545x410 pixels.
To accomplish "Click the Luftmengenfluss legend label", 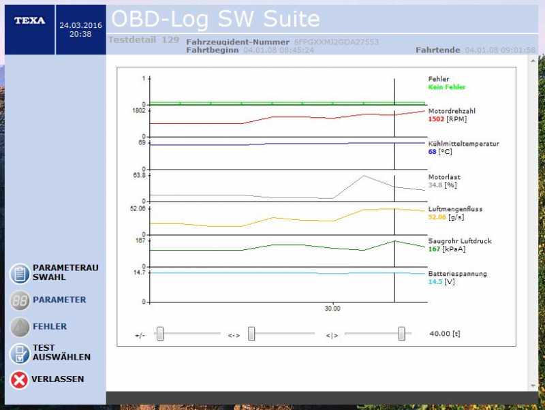I will click(x=455, y=209).
